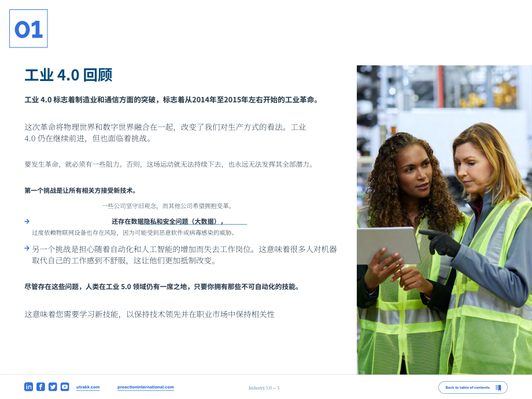Click the arrow bullet before 还存在数据隐私

[27, 221]
